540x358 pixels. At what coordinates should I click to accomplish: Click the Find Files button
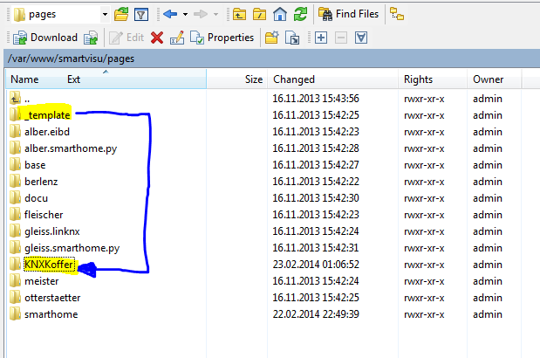click(x=349, y=14)
